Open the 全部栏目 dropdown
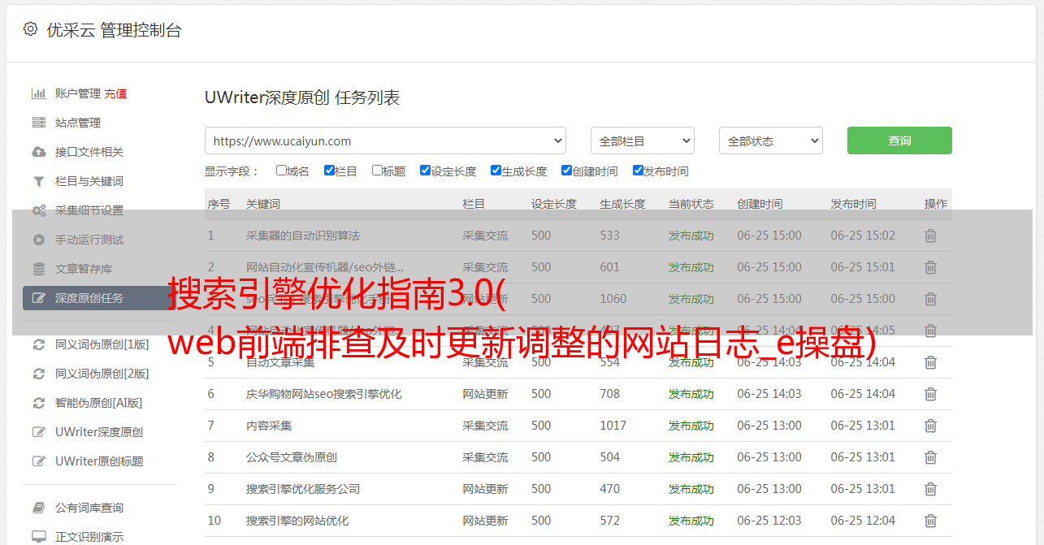The image size is (1044, 545). click(643, 141)
